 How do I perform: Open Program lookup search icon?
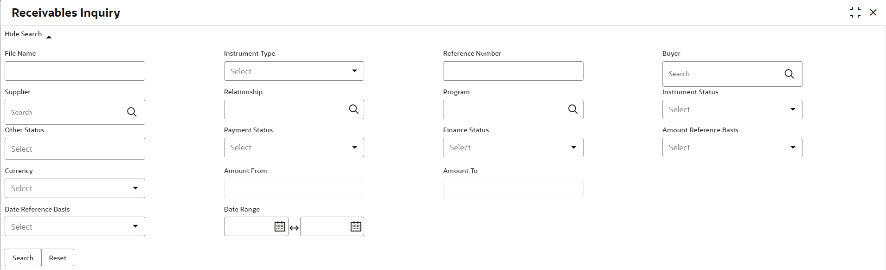click(573, 109)
